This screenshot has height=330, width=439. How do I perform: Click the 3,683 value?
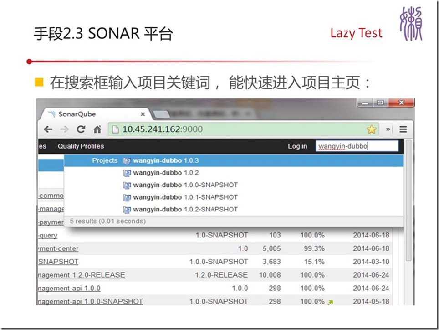point(271,262)
